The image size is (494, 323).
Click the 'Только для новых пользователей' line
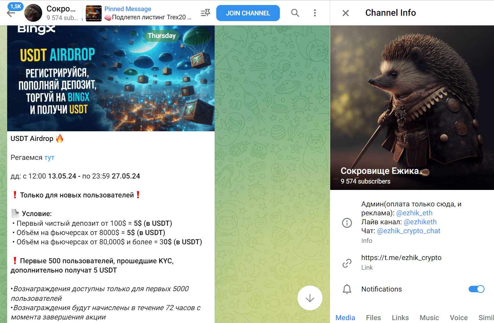point(77,195)
